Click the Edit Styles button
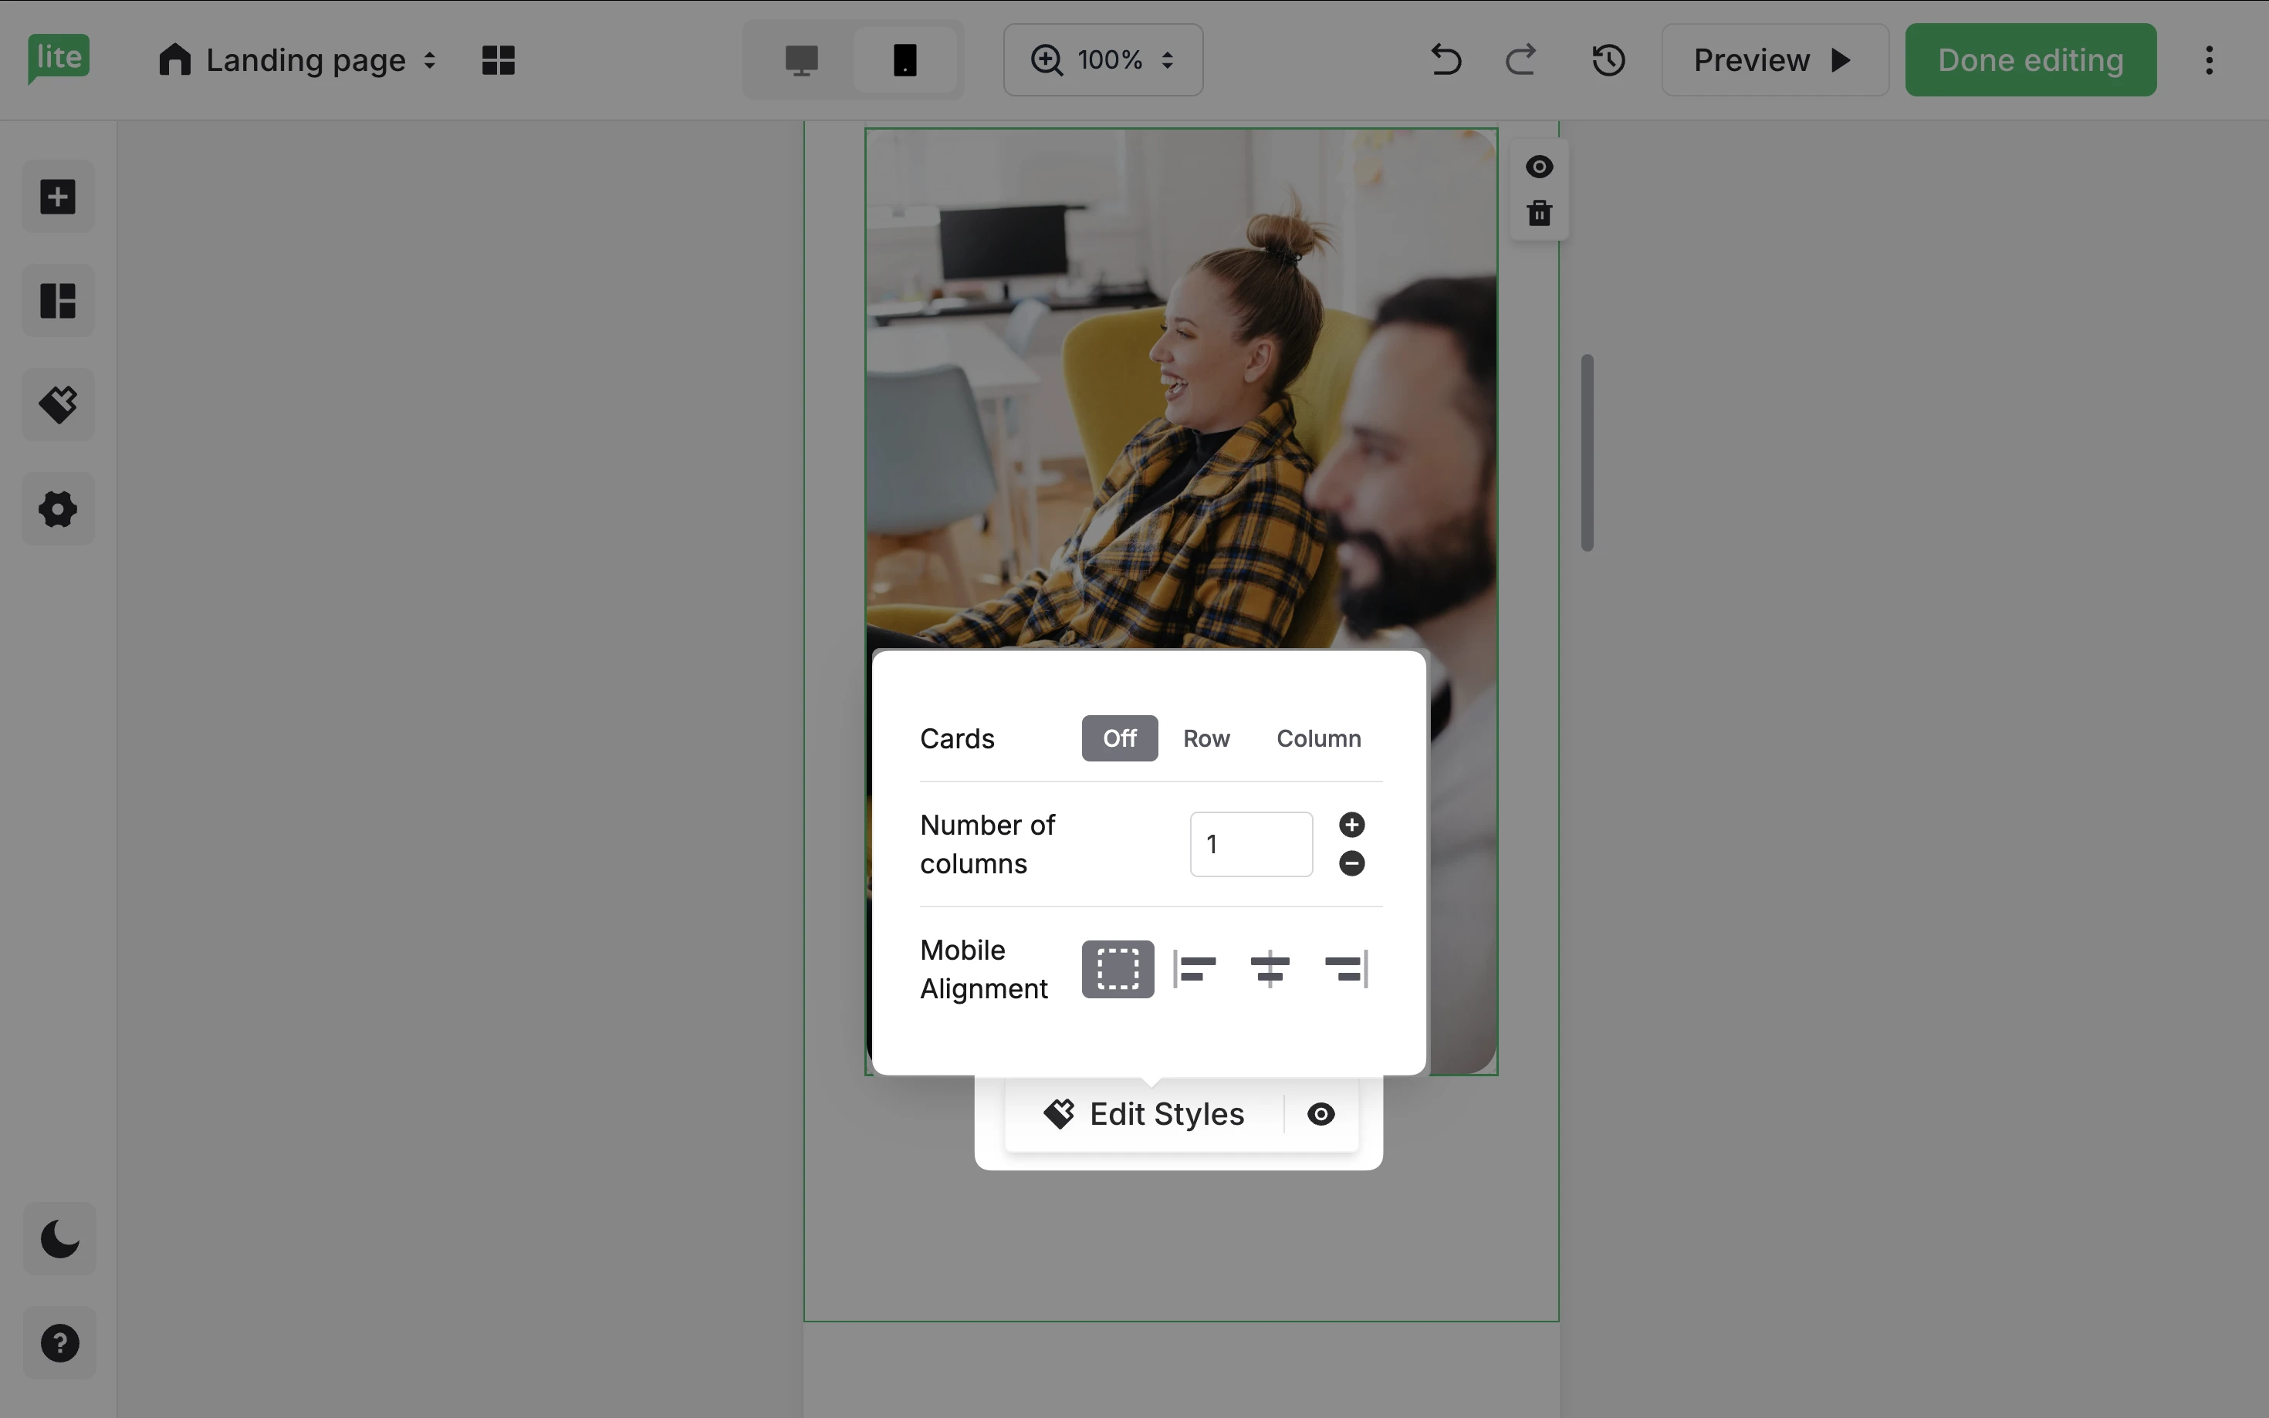 (1145, 1114)
